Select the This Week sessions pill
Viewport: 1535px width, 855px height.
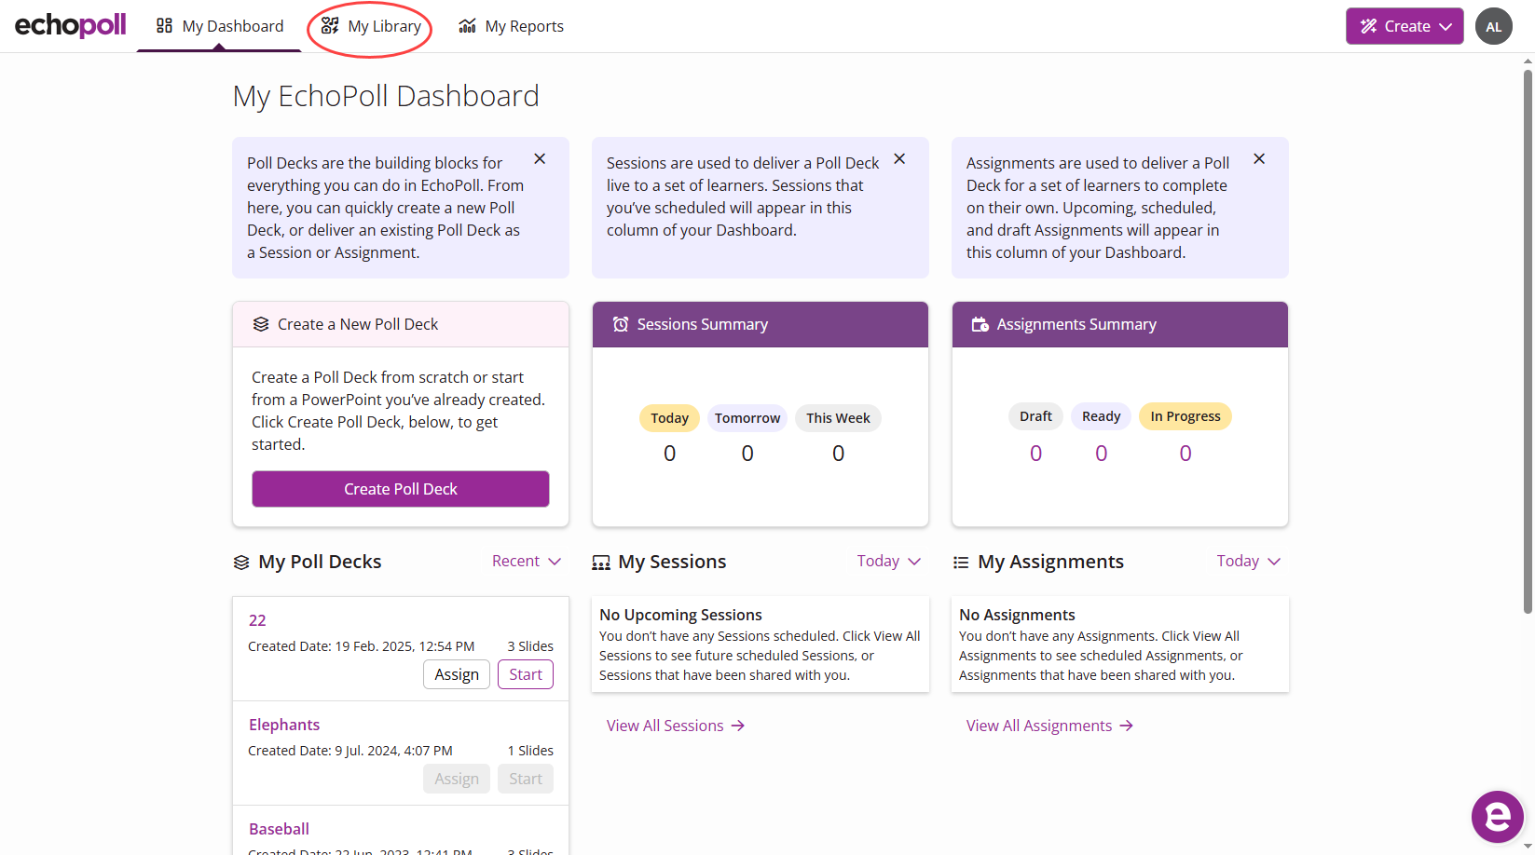point(838,418)
